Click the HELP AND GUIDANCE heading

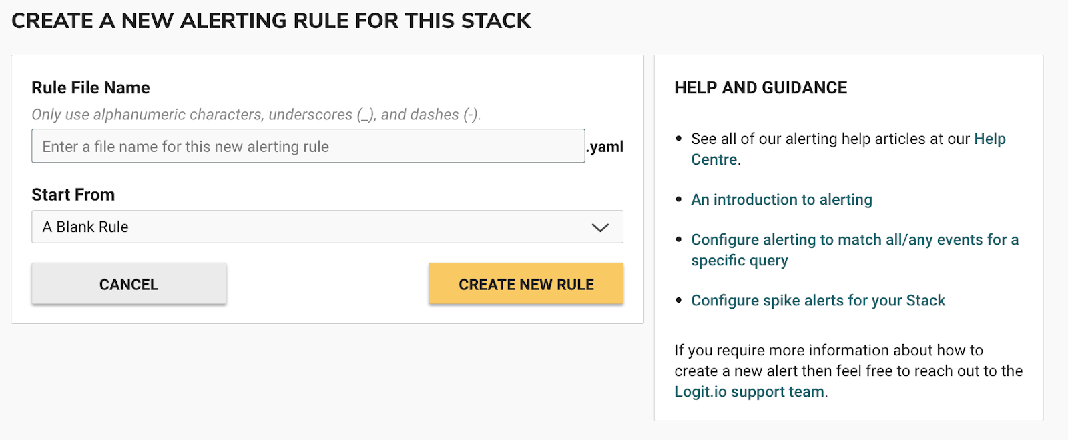[x=761, y=88]
